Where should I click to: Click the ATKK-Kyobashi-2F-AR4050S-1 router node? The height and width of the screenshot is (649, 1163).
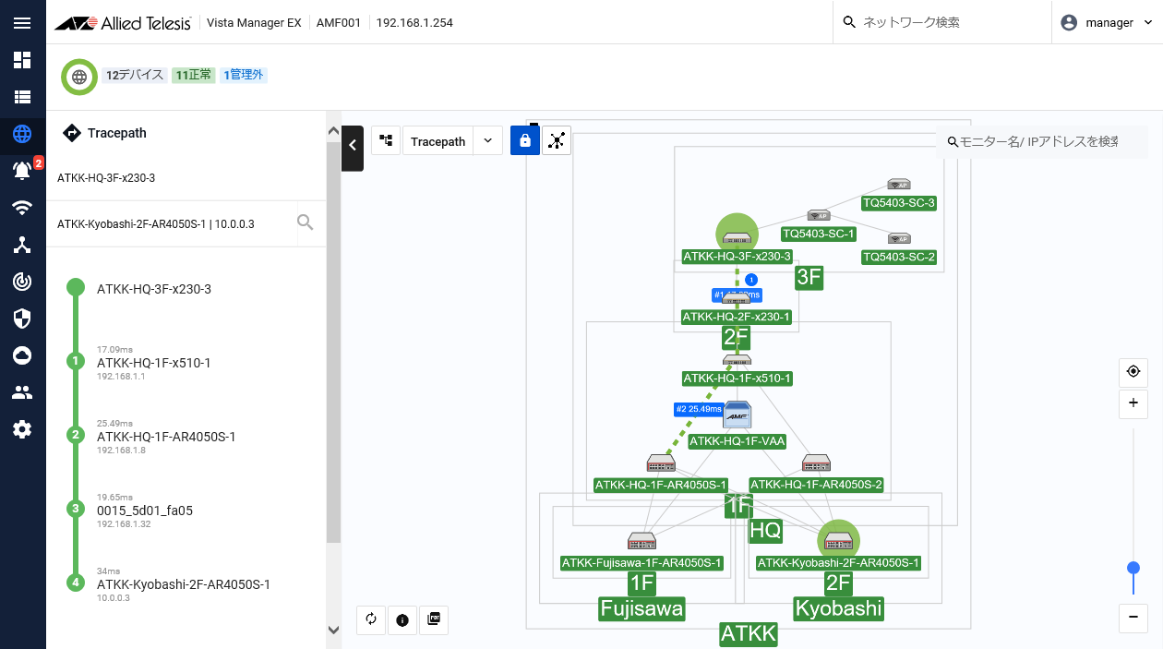click(838, 540)
